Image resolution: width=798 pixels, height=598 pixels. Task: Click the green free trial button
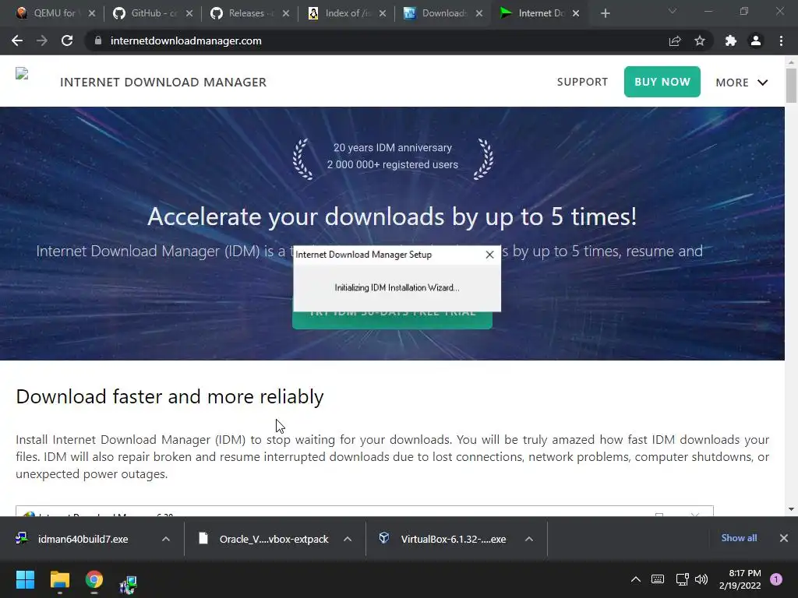(x=392, y=320)
